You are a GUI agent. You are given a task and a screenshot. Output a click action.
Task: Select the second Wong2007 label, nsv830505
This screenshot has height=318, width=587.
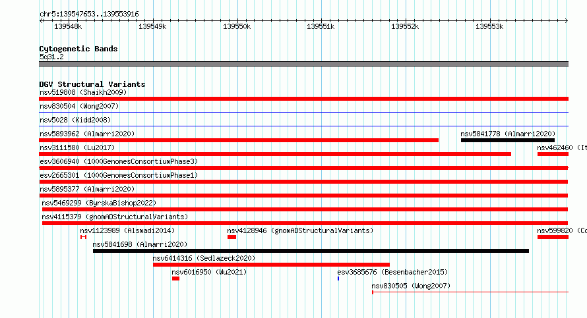[x=411, y=286]
